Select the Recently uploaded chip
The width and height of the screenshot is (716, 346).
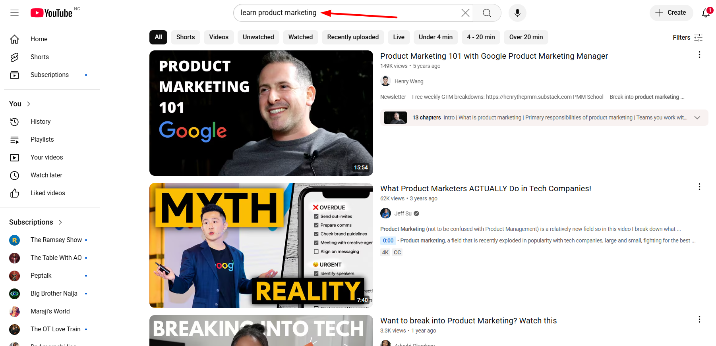point(353,37)
